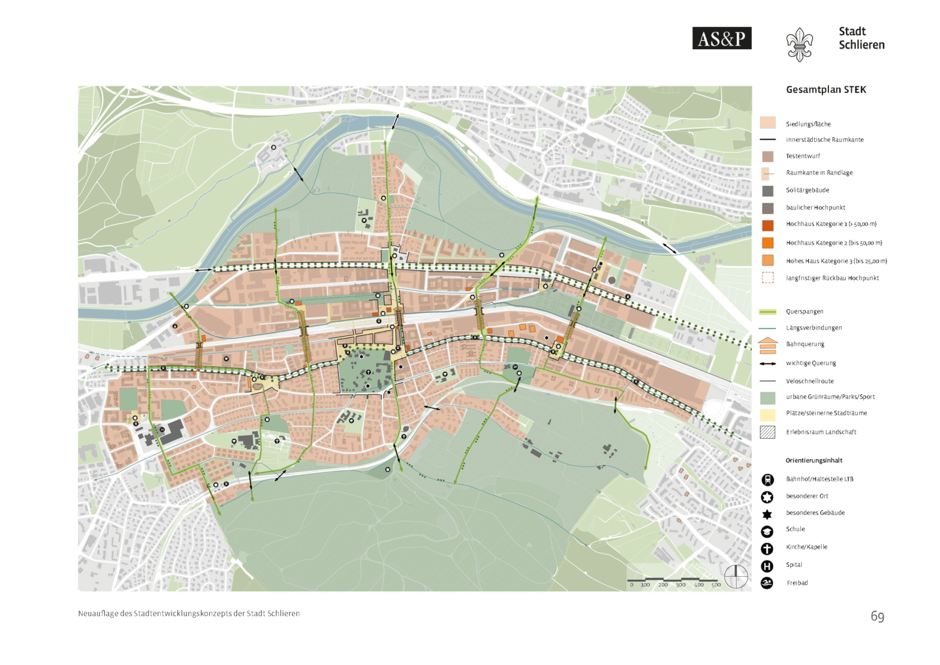Screen dimensions: 940x665
Task: Click the besonderer Ort legend icon
Action: point(767,497)
